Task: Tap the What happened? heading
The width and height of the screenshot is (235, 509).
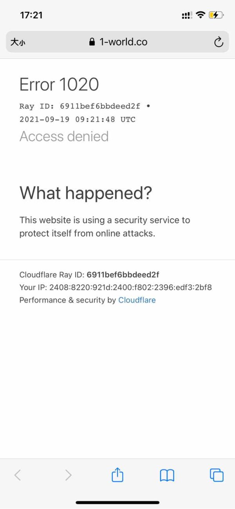Action: (86, 193)
